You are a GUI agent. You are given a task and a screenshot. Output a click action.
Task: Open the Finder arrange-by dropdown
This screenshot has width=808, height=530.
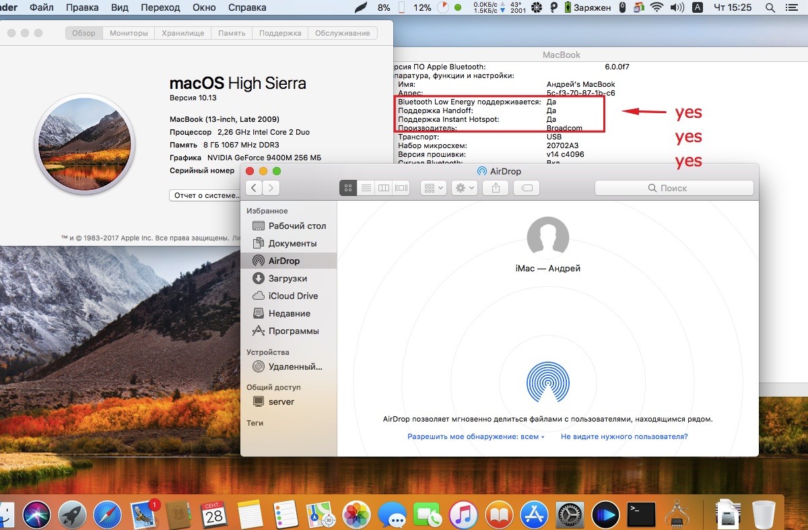(433, 188)
